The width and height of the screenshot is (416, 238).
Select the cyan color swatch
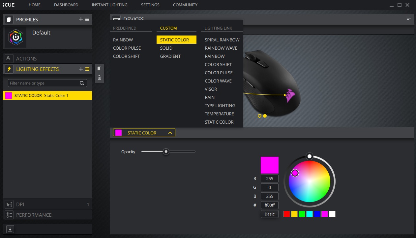310,214
